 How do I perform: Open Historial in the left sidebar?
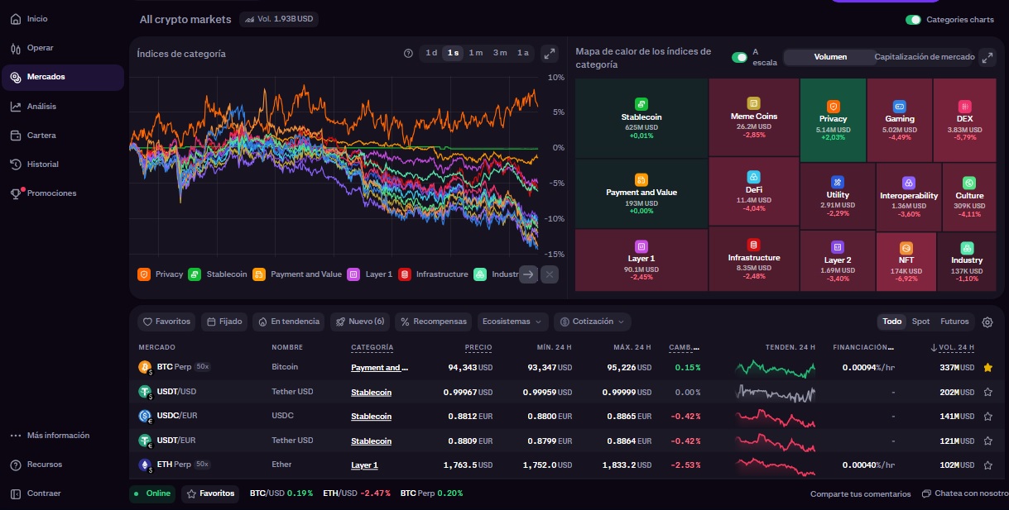pyautogui.click(x=43, y=164)
